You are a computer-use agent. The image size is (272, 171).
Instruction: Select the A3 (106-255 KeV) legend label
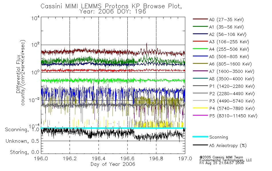tap(229, 42)
